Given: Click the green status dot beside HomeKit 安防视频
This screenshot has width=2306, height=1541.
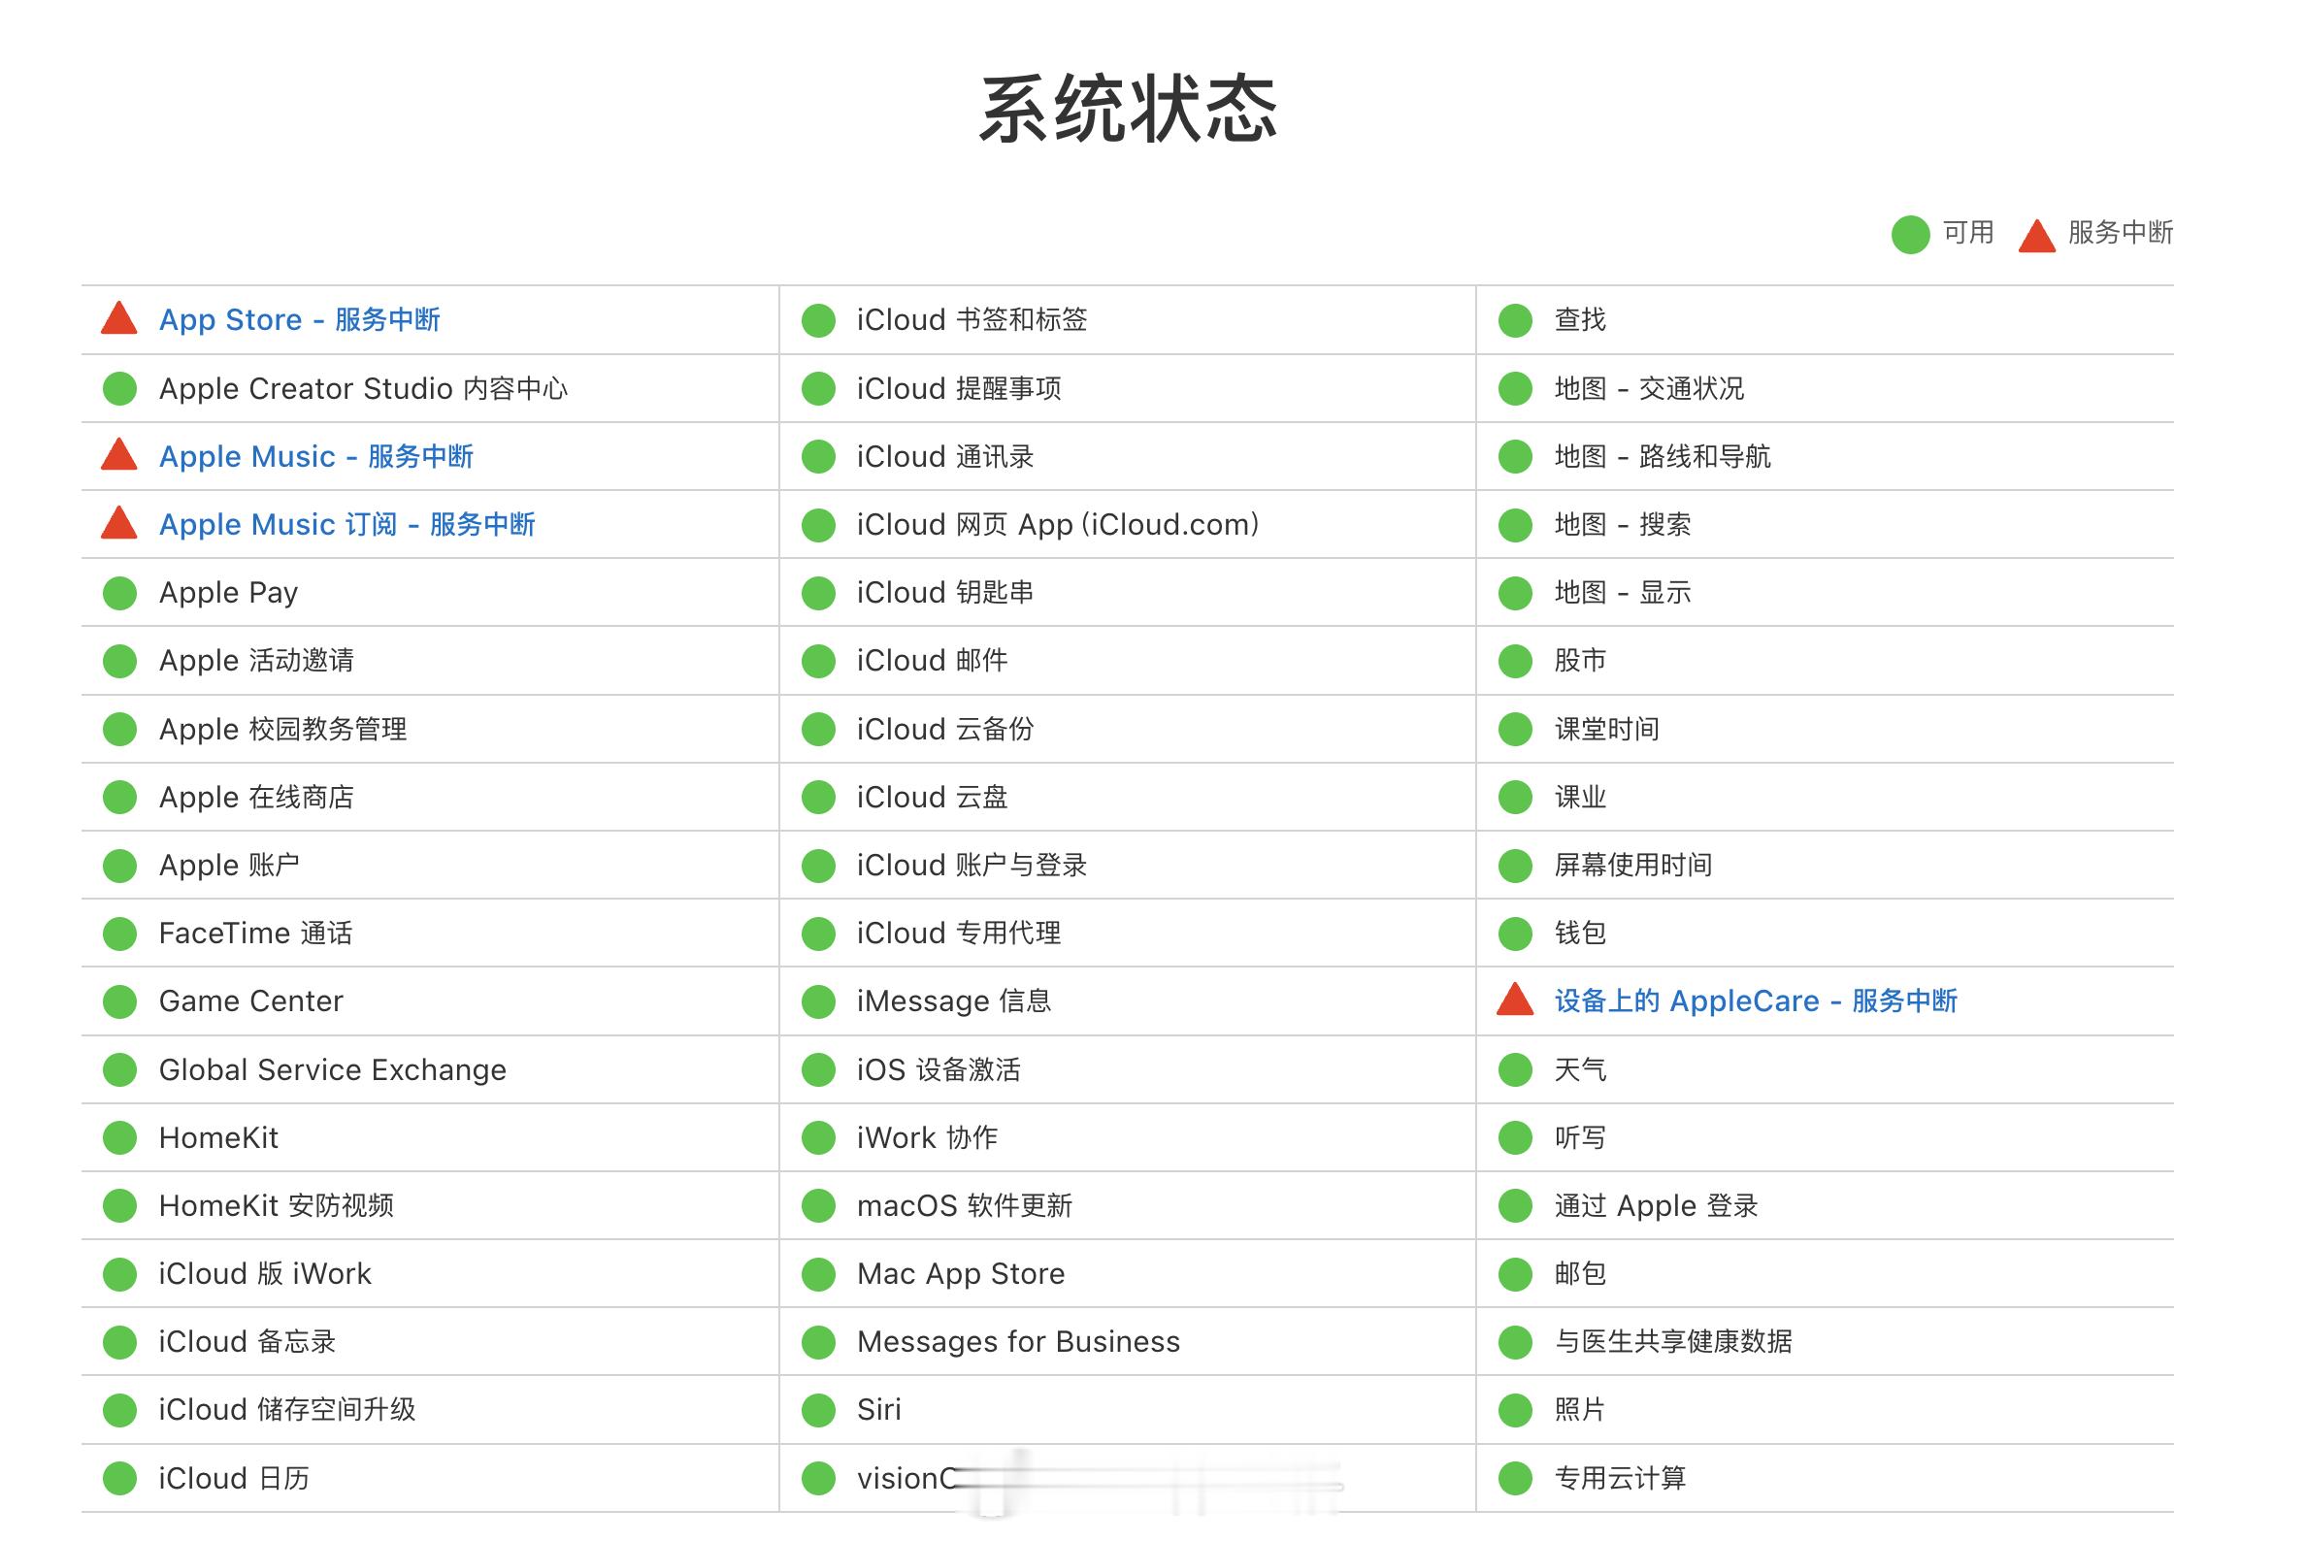Looking at the screenshot, I should (x=120, y=1206).
